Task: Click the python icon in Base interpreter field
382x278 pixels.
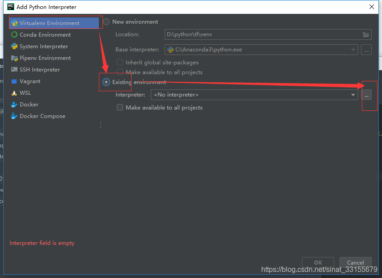Action: point(170,50)
